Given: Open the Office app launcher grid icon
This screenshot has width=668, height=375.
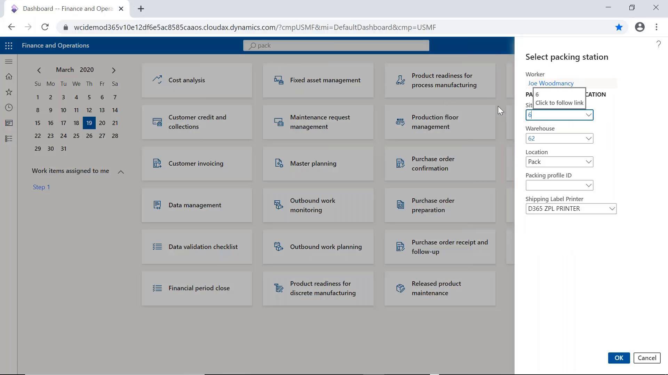Looking at the screenshot, I should 9,45.
